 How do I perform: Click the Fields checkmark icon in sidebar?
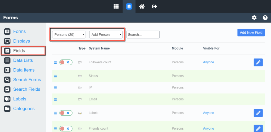(x=7, y=51)
